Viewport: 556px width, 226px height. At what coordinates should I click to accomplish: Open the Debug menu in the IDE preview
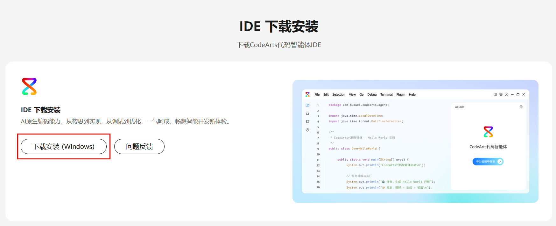tap(372, 95)
